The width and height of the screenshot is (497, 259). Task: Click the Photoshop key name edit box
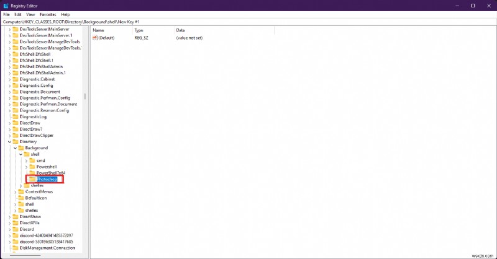click(47, 179)
